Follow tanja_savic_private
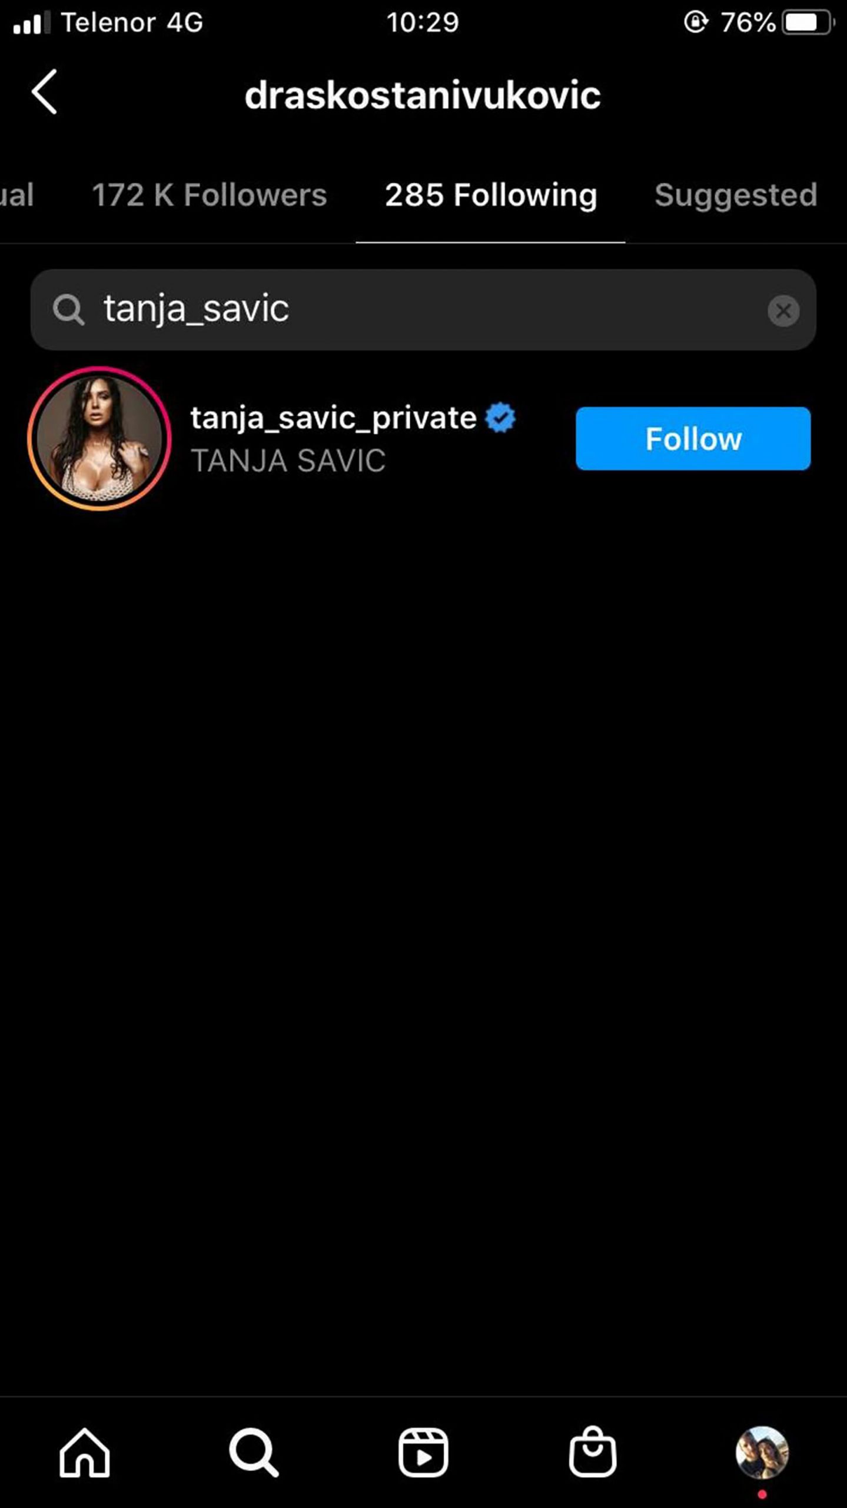847x1508 pixels. 693,438
